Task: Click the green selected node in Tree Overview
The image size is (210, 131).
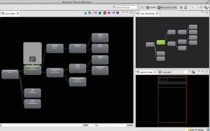Action: pyautogui.click(x=161, y=42)
